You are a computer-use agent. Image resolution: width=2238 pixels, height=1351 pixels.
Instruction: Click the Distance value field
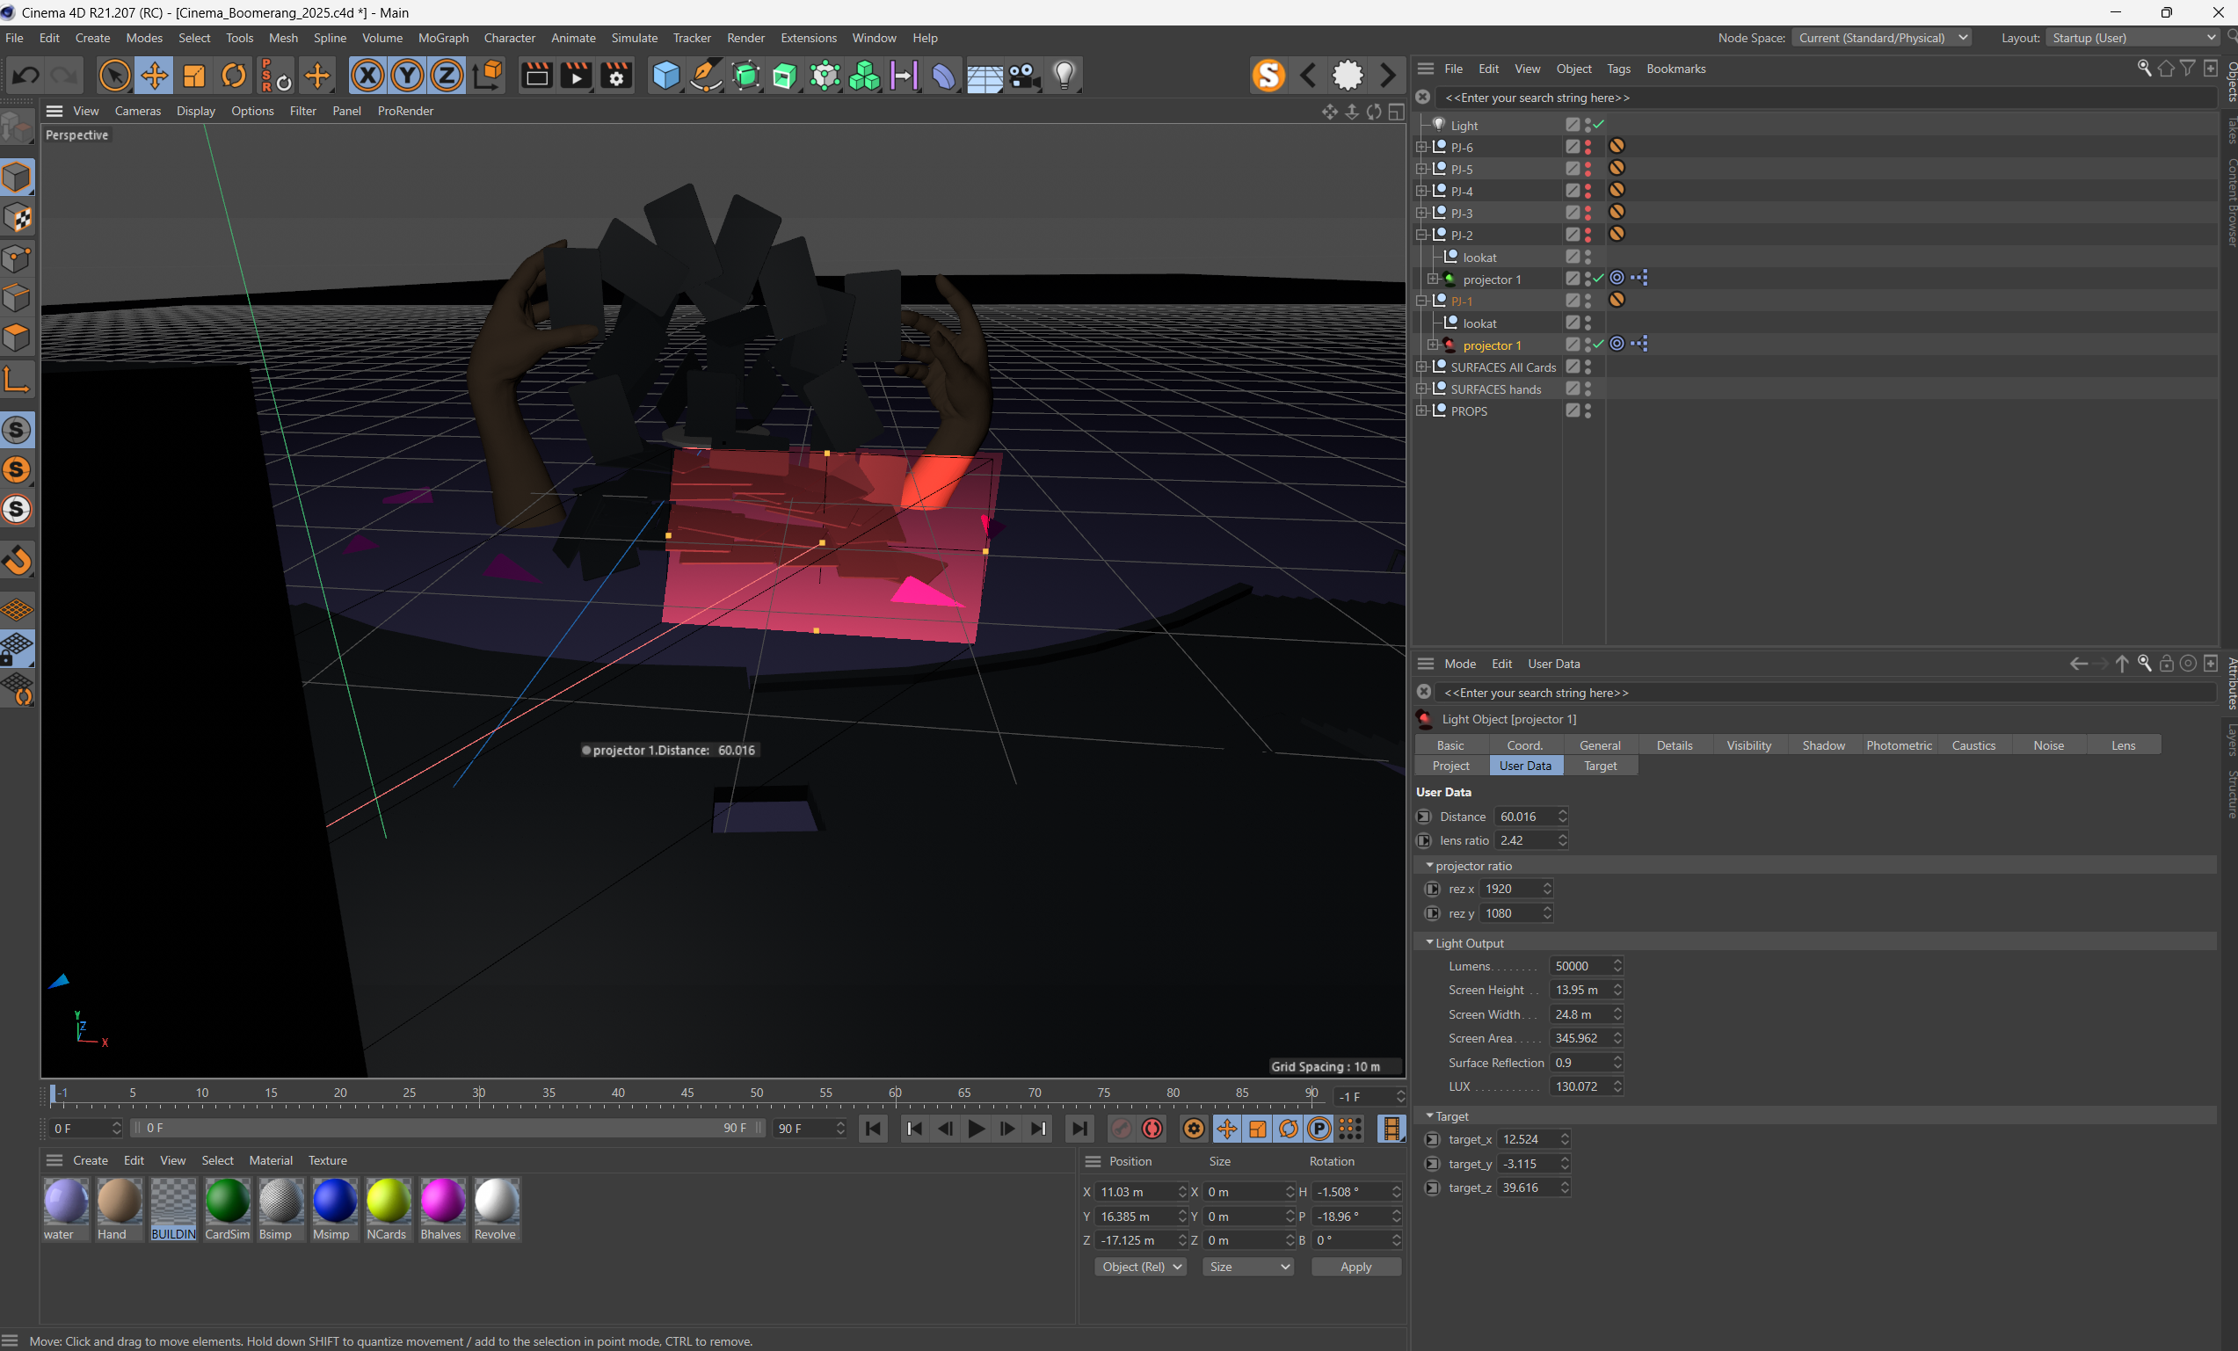(1524, 817)
